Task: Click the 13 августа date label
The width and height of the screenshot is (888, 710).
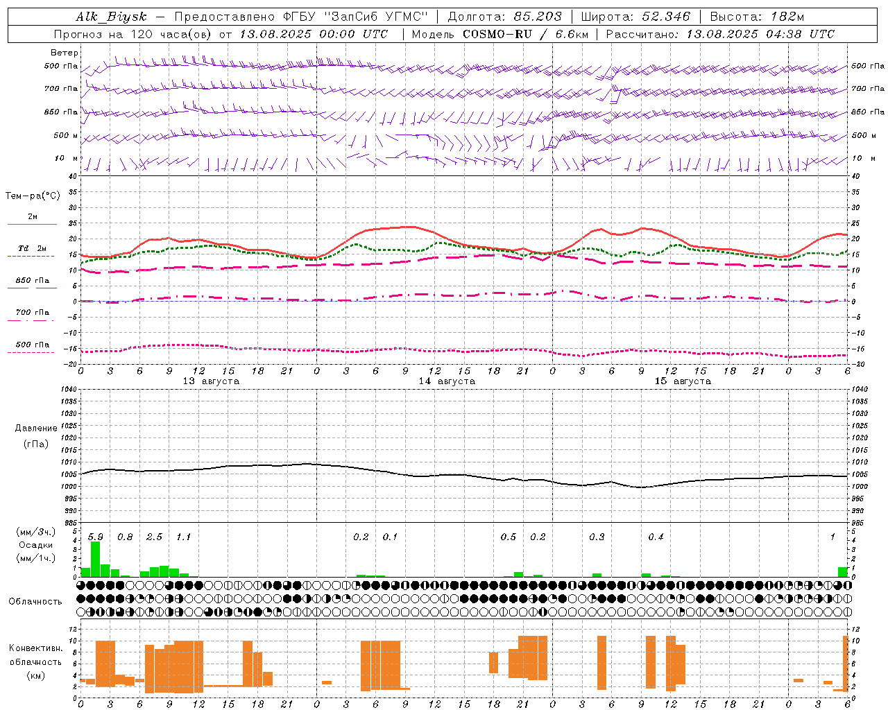Action: click(x=211, y=381)
